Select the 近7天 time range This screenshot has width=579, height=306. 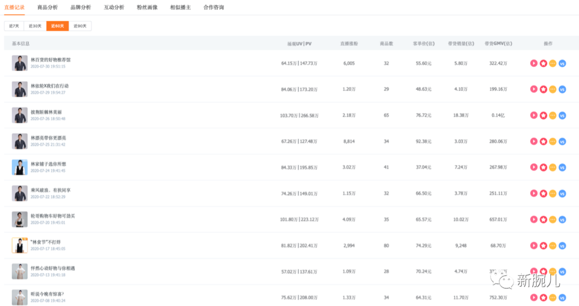tap(14, 26)
